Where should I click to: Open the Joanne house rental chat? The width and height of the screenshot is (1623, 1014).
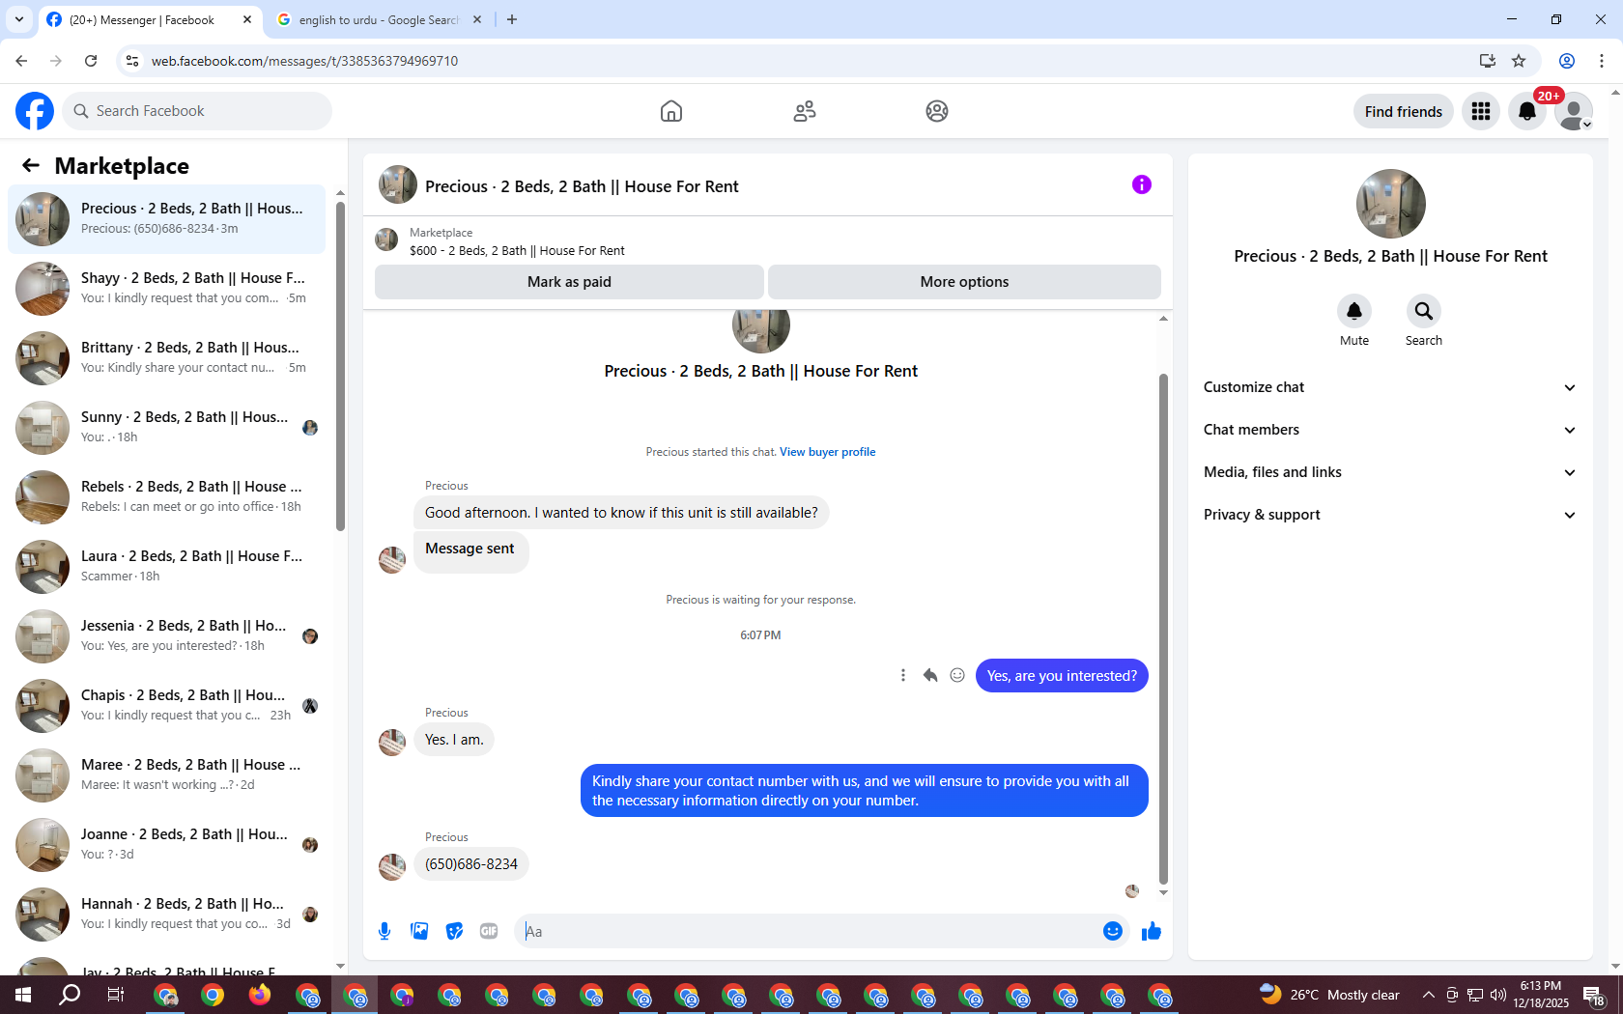[166, 845]
